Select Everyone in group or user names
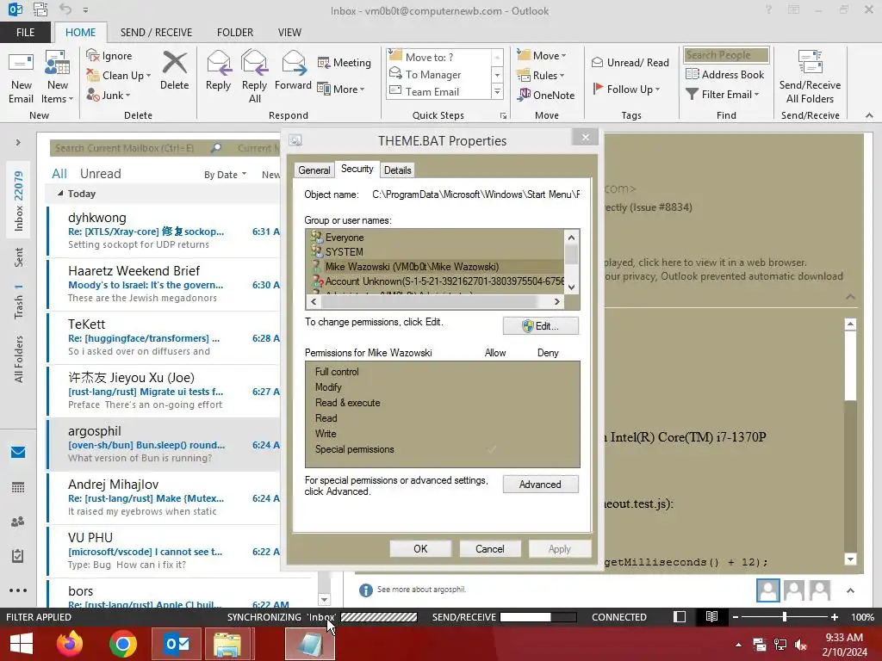This screenshot has height=661, width=882. [x=345, y=238]
